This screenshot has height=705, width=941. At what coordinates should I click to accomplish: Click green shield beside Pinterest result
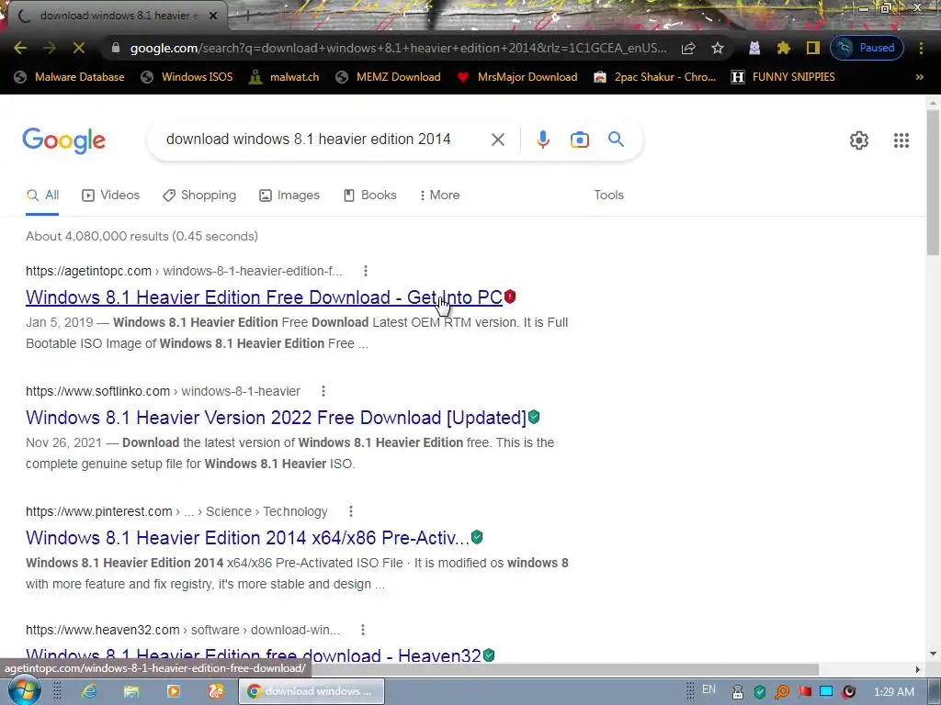pos(477,537)
